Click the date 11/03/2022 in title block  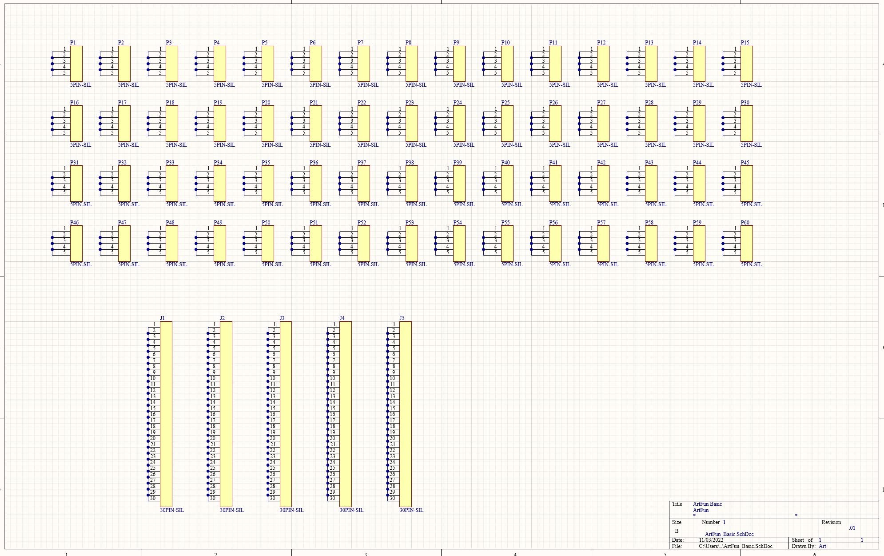point(711,540)
